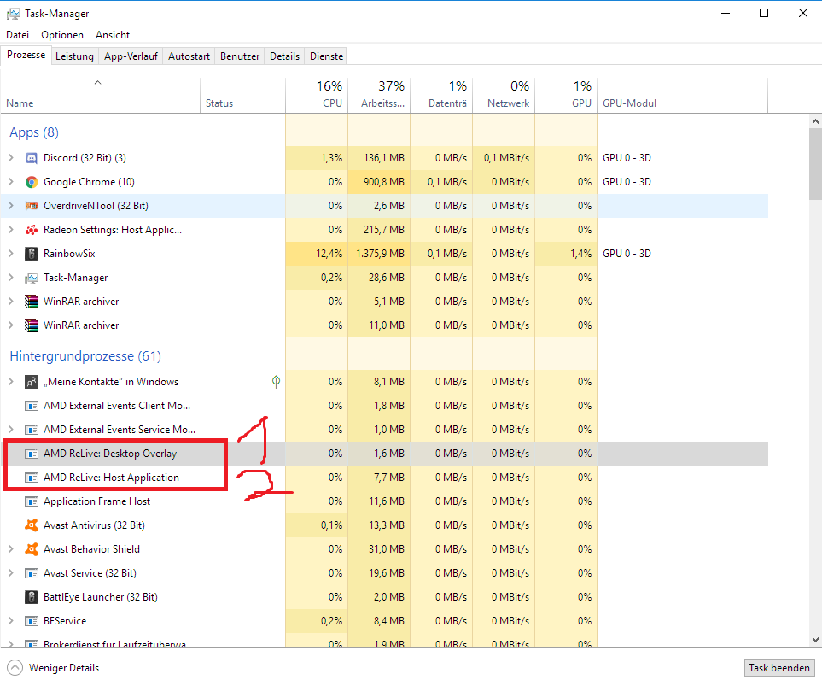Sort by the Status column header
The width and height of the screenshot is (822, 686).
(x=242, y=95)
